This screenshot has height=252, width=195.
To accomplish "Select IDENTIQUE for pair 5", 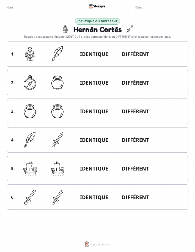I will coord(94,168).
